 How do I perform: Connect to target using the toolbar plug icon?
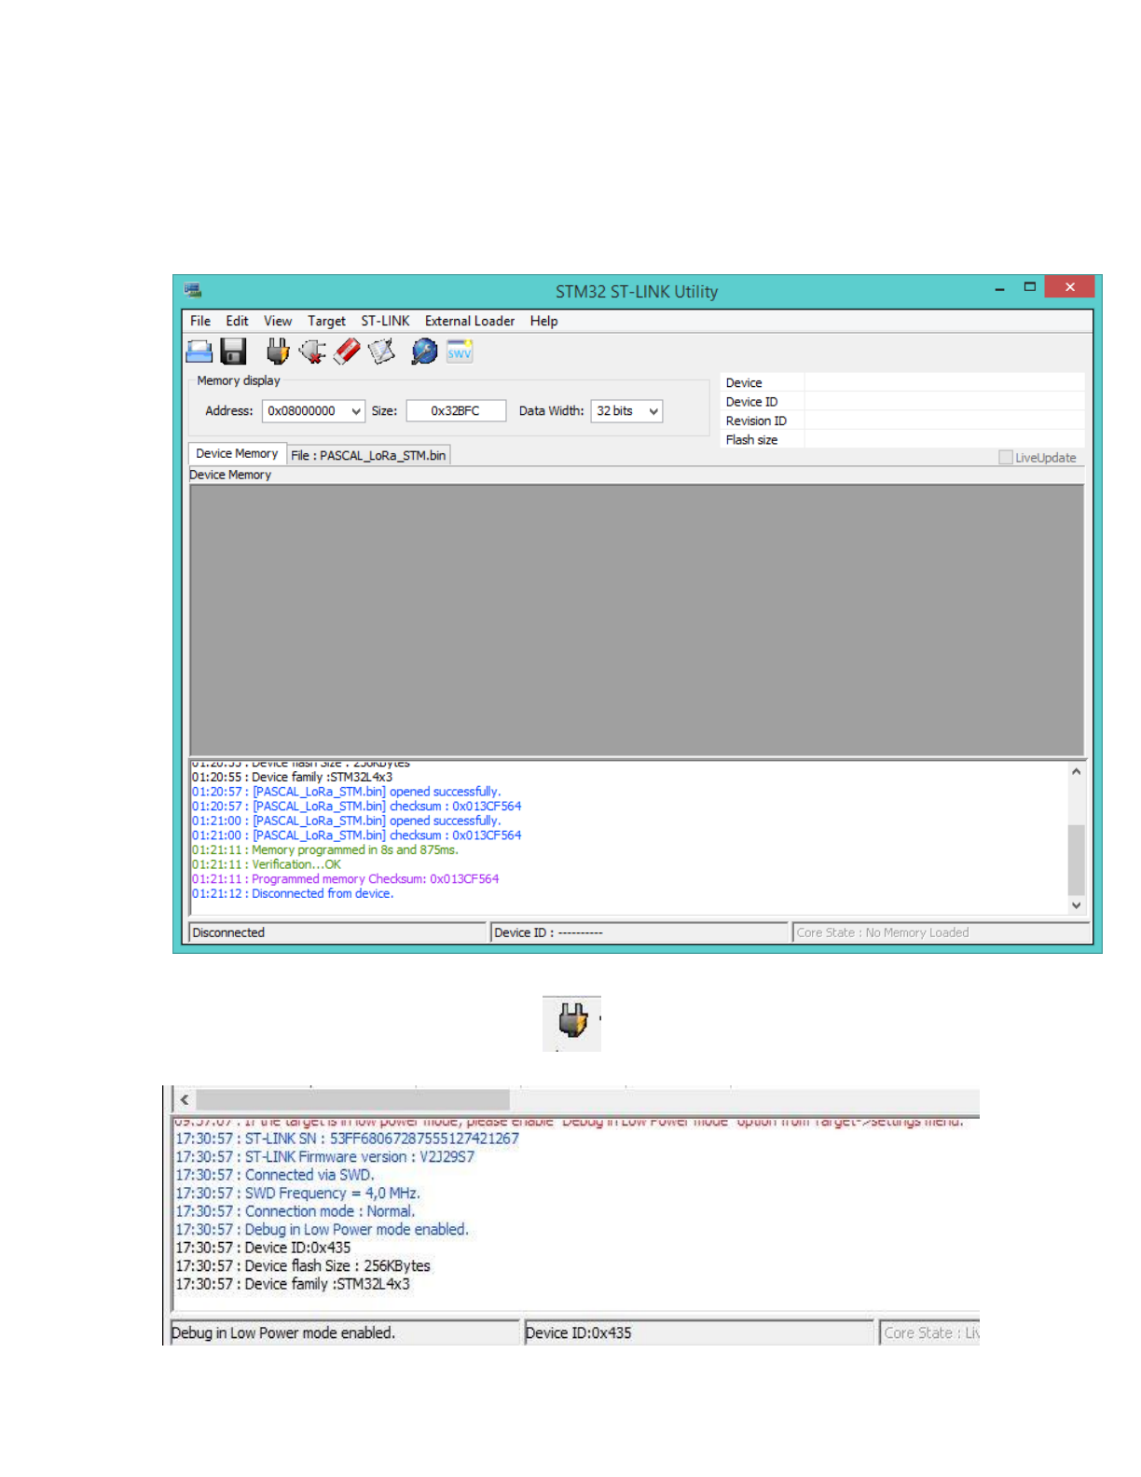(278, 352)
